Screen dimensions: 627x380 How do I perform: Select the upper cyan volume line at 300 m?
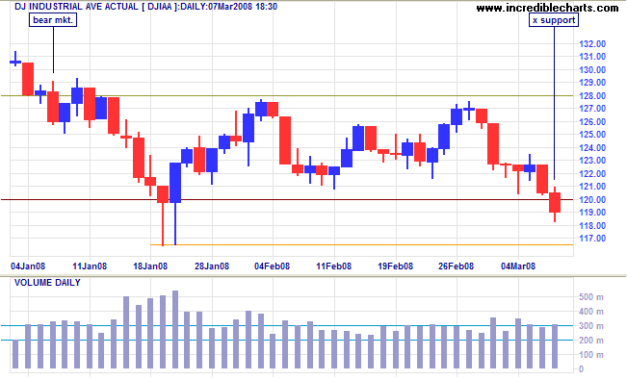click(287, 326)
